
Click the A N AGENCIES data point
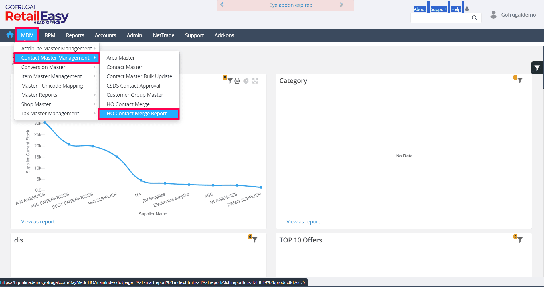tap(45, 122)
